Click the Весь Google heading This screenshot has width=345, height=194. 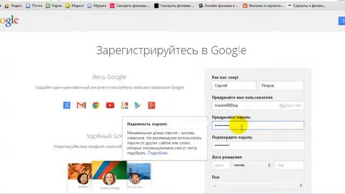pos(109,77)
